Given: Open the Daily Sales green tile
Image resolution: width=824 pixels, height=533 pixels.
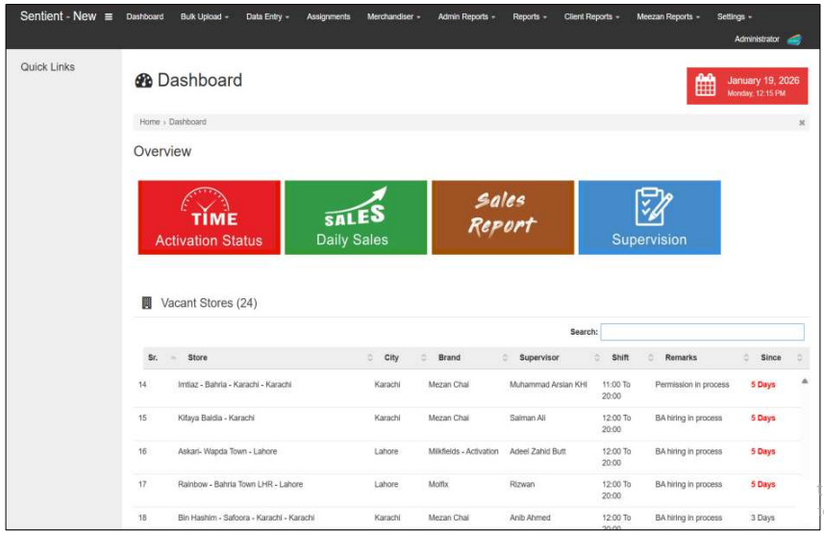Looking at the screenshot, I should click(x=356, y=217).
